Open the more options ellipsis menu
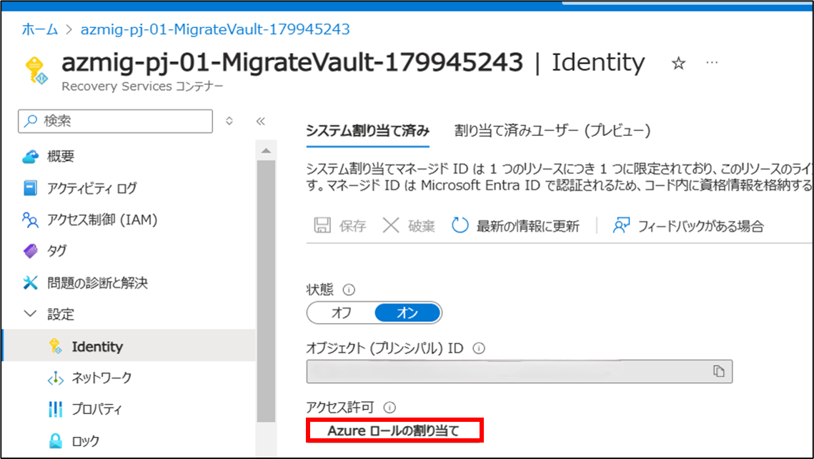 pyautogui.click(x=712, y=62)
